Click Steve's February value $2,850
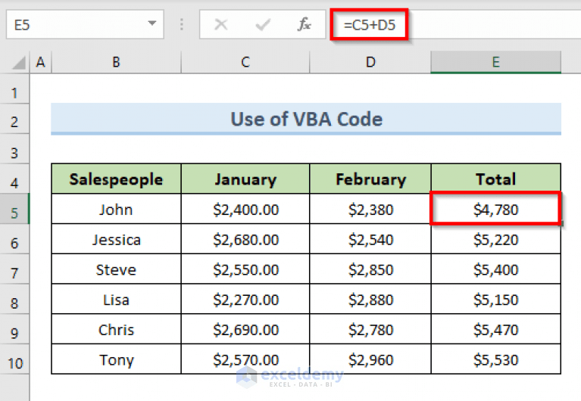This screenshot has width=581, height=401. pyautogui.click(x=370, y=269)
